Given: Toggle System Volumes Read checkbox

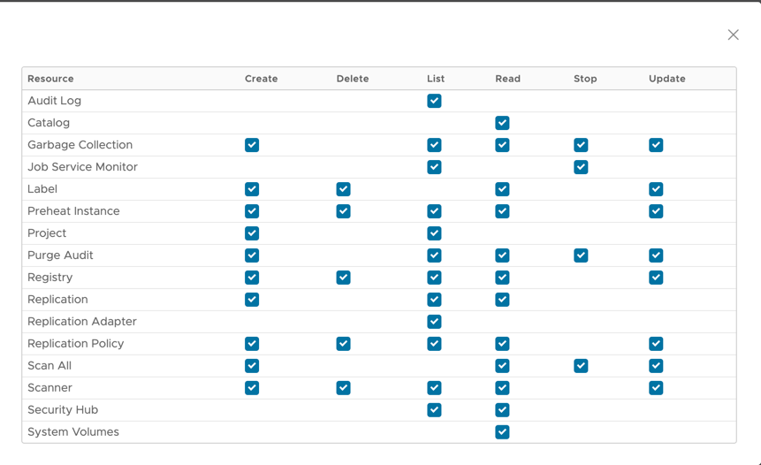Looking at the screenshot, I should 502,432.
